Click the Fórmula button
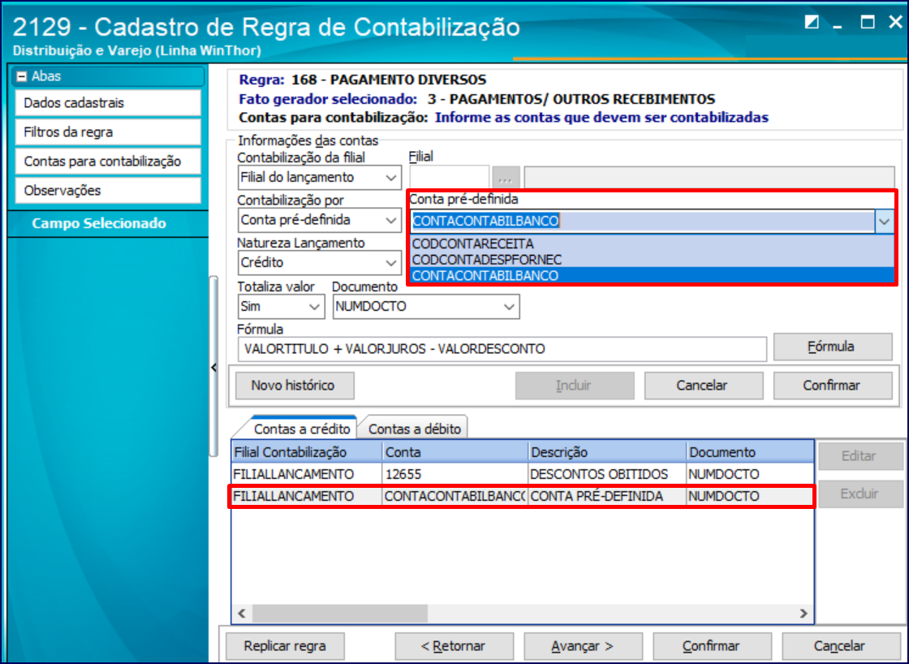This screenshot has height=664, width=909. pyautogui.click(x=833, y=347)
